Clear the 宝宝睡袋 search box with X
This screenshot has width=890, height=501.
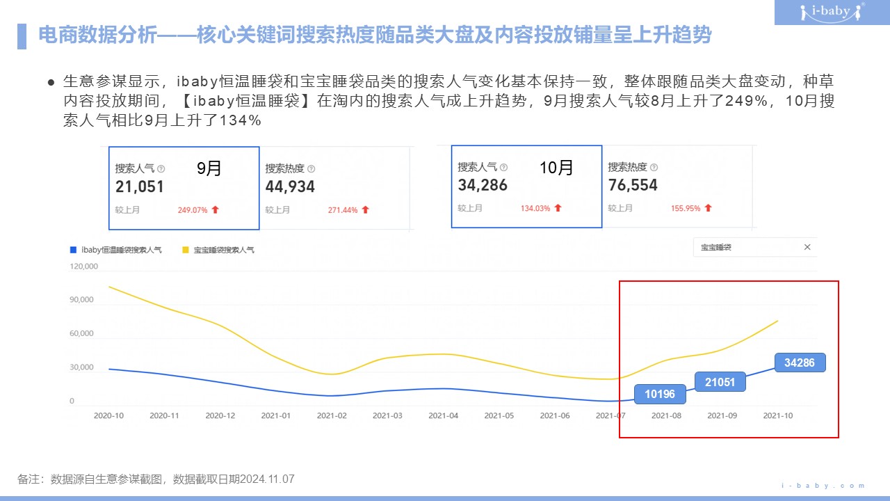[x=807, y=247]
